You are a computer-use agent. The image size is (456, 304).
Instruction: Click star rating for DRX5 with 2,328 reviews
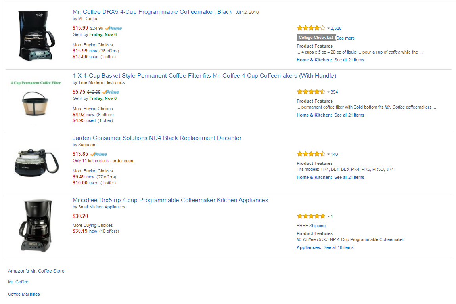[311, 28]
